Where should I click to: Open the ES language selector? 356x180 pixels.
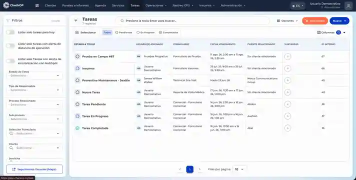(x=298, y=6)
